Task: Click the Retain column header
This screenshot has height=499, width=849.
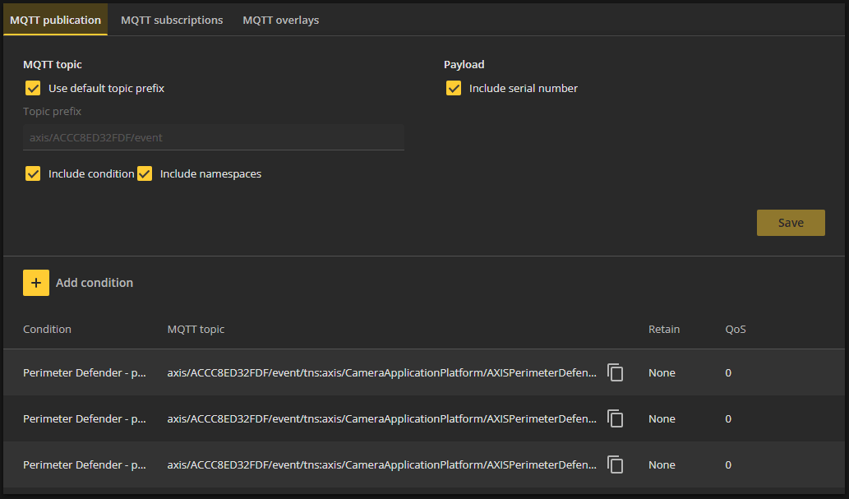Action: click(x=664, y=330)
